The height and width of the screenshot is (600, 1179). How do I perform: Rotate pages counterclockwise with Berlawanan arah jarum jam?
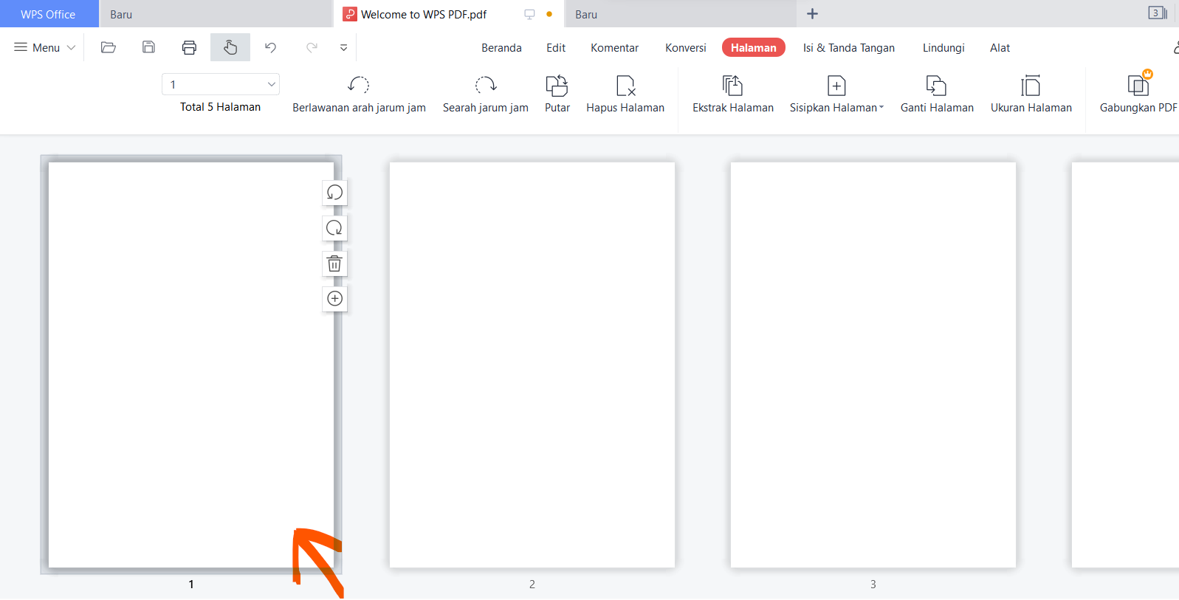(x=359, y=94)
